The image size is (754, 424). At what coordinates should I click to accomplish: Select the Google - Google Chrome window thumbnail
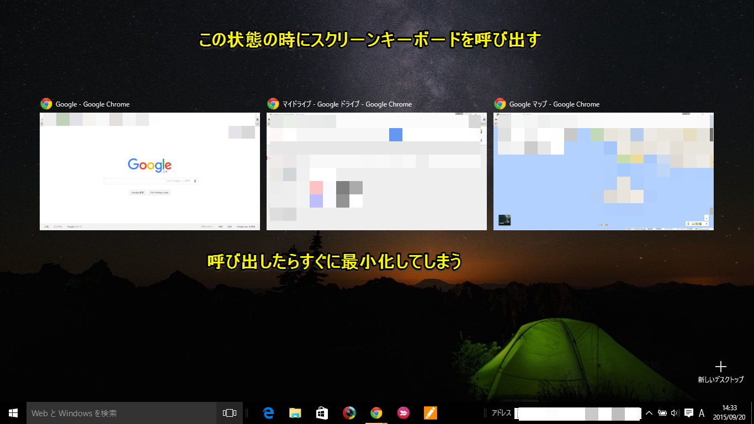[150, 171]
